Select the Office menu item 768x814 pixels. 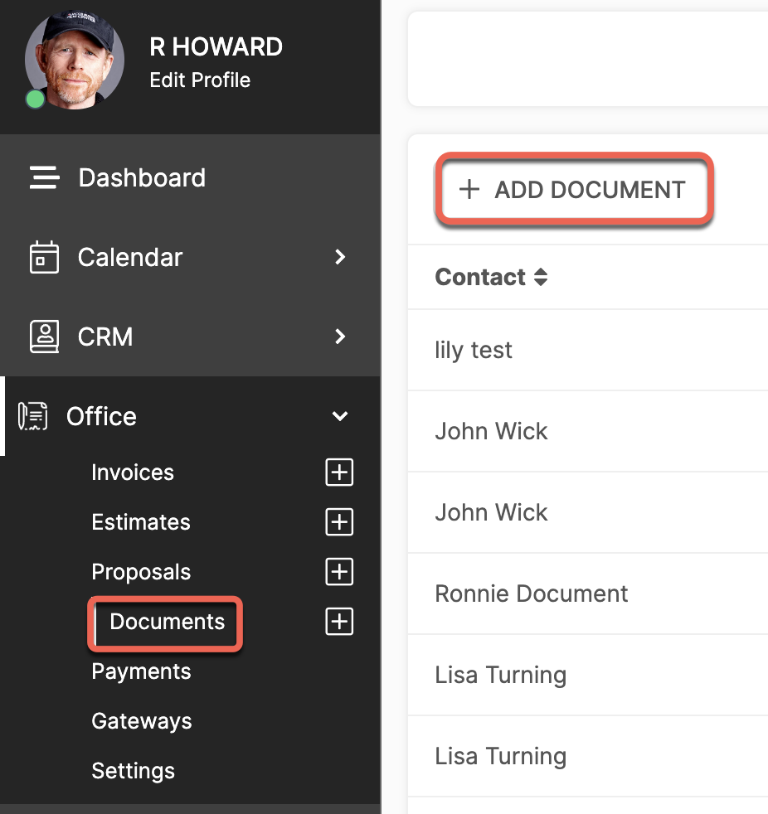pyautogui.click(x=101, y=416)
